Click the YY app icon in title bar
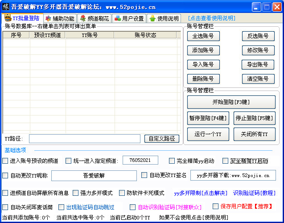 [5, 7]
